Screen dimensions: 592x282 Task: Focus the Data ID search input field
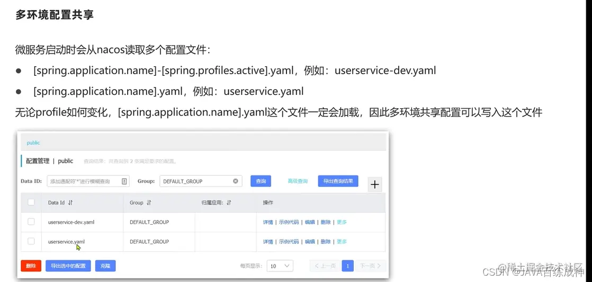88,181
